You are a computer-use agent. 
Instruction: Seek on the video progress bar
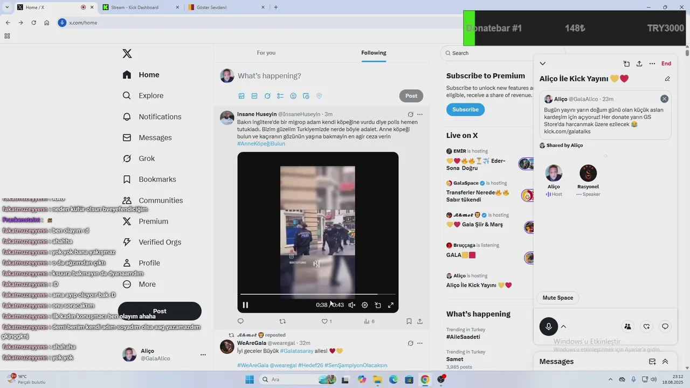pos(318,294)
